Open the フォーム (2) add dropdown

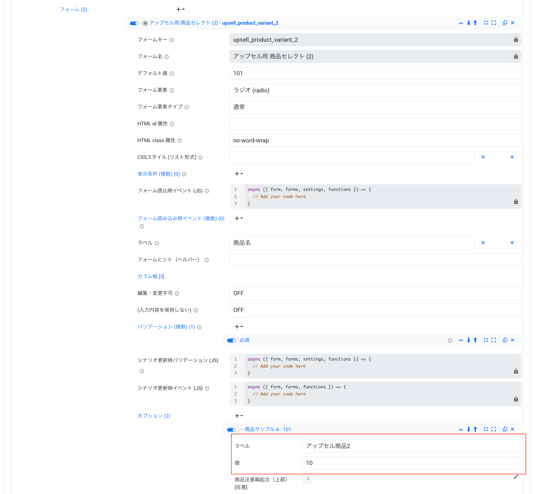[x=180, y=10]
